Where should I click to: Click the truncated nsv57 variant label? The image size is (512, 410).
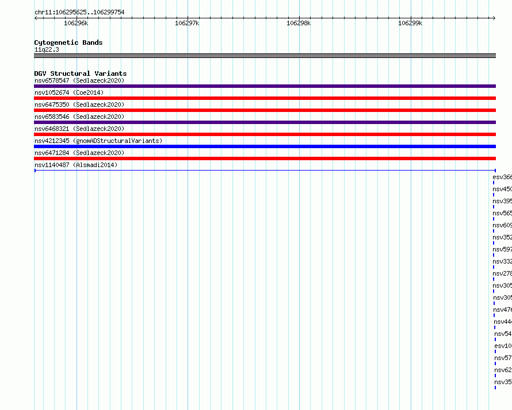(x=503, y=358)
